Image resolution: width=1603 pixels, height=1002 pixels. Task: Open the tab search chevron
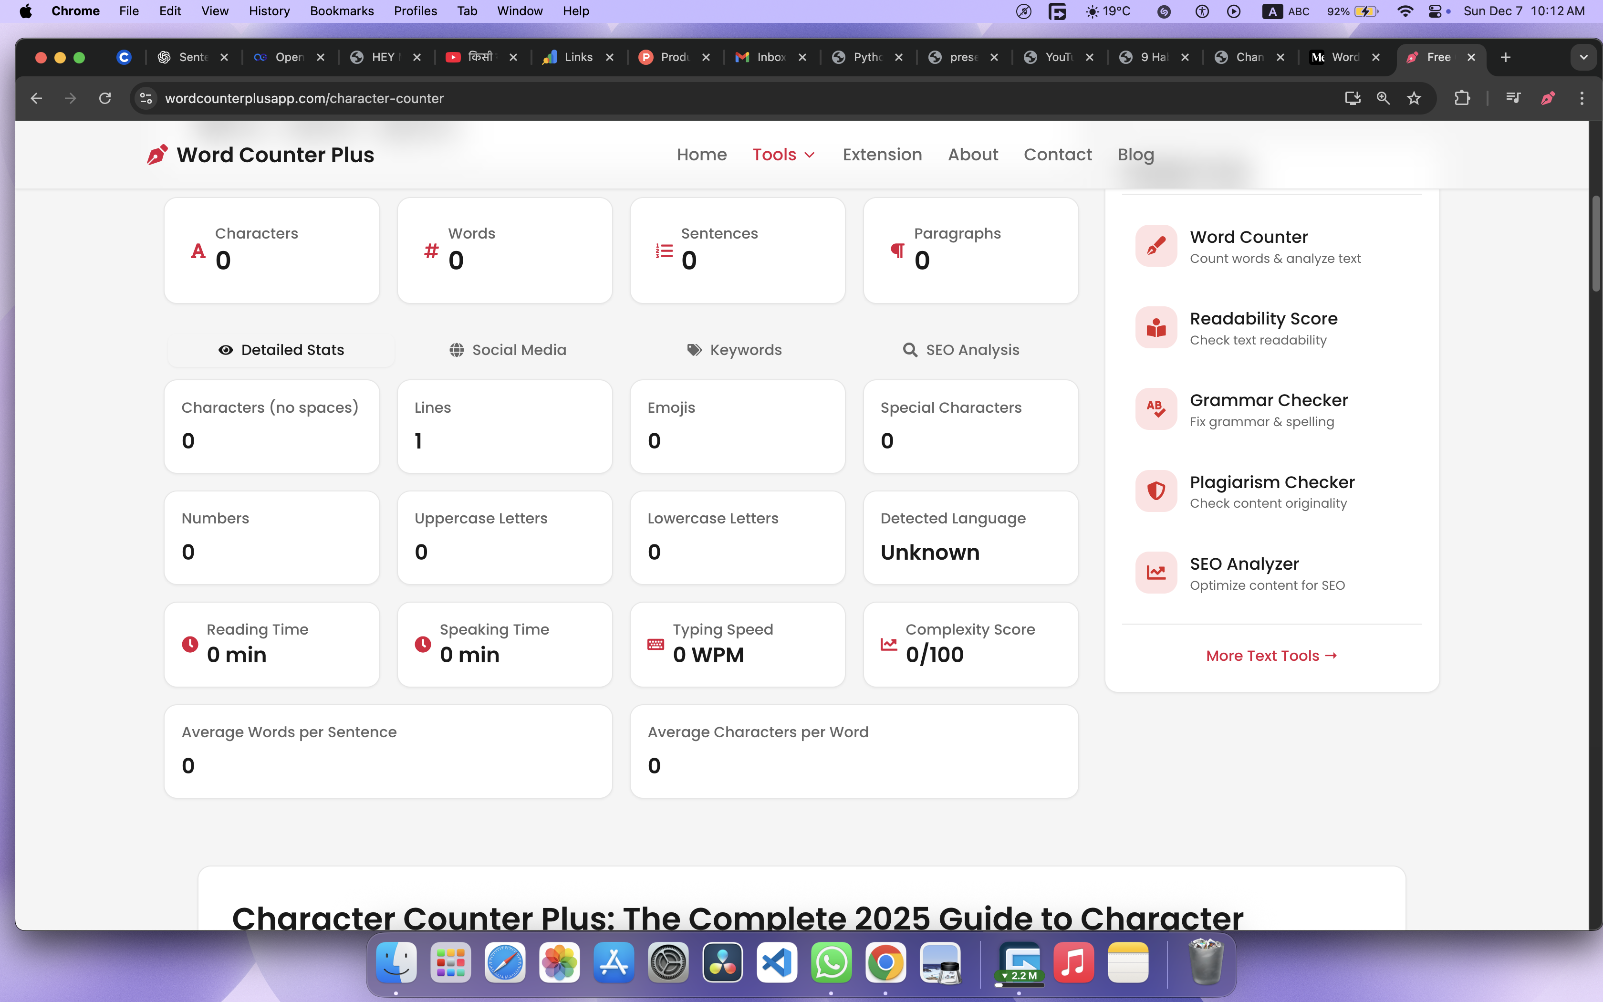1584,58
